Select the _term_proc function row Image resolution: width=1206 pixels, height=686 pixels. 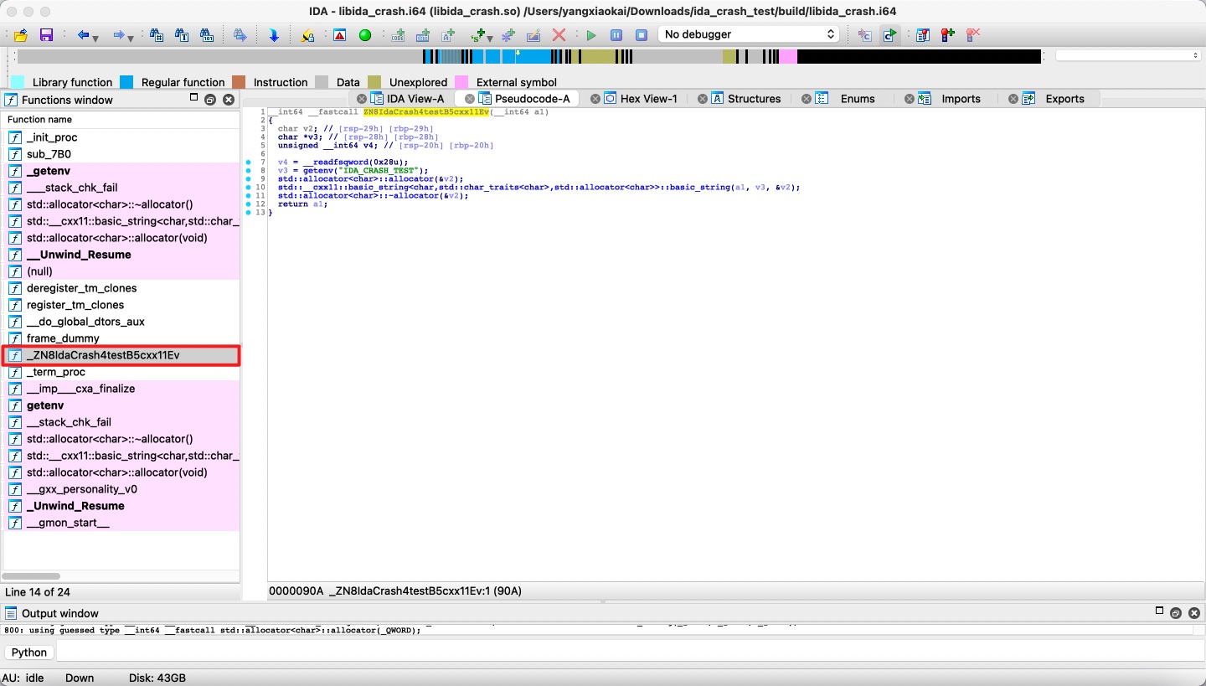pos(121,372)
